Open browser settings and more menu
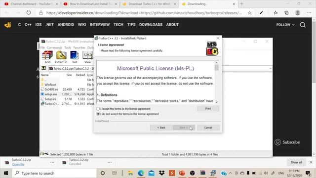 click(x=309, y=13)
